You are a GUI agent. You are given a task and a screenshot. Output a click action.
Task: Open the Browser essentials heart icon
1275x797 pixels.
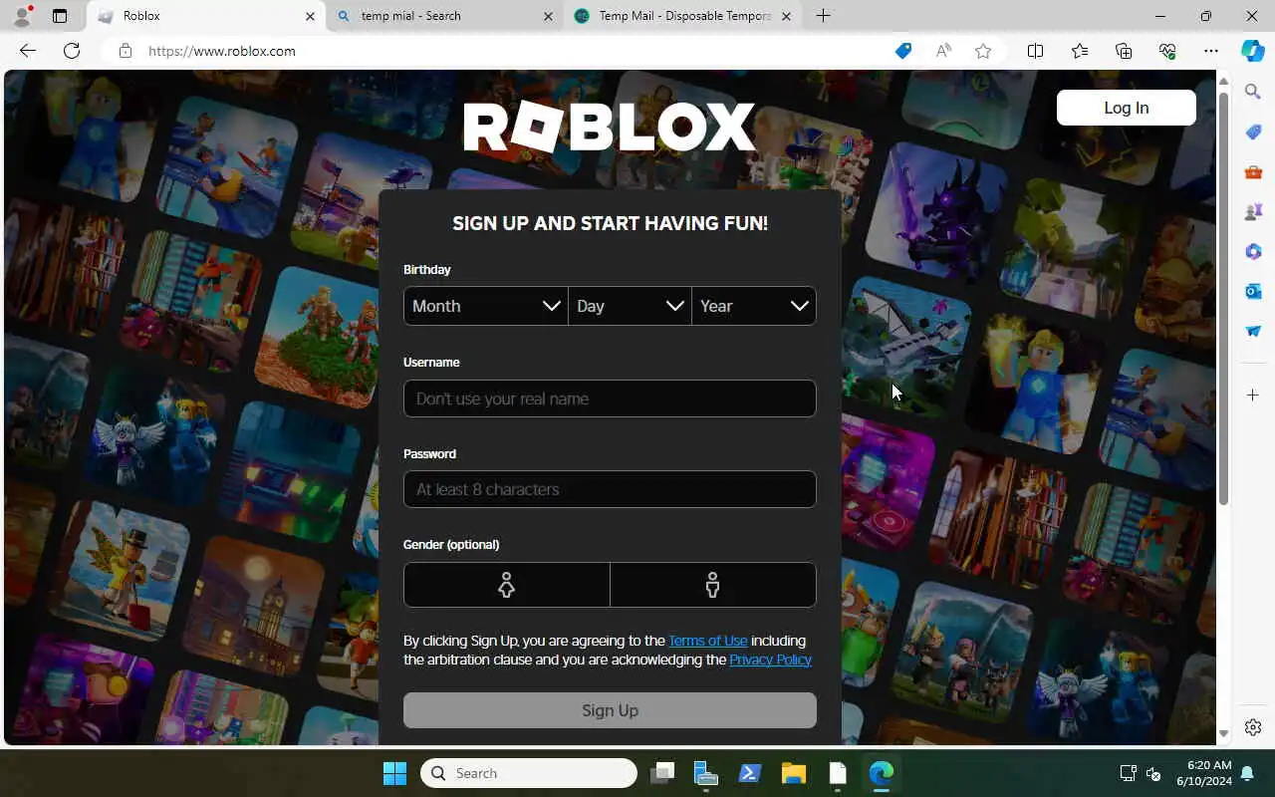(x=1167, y=51)
